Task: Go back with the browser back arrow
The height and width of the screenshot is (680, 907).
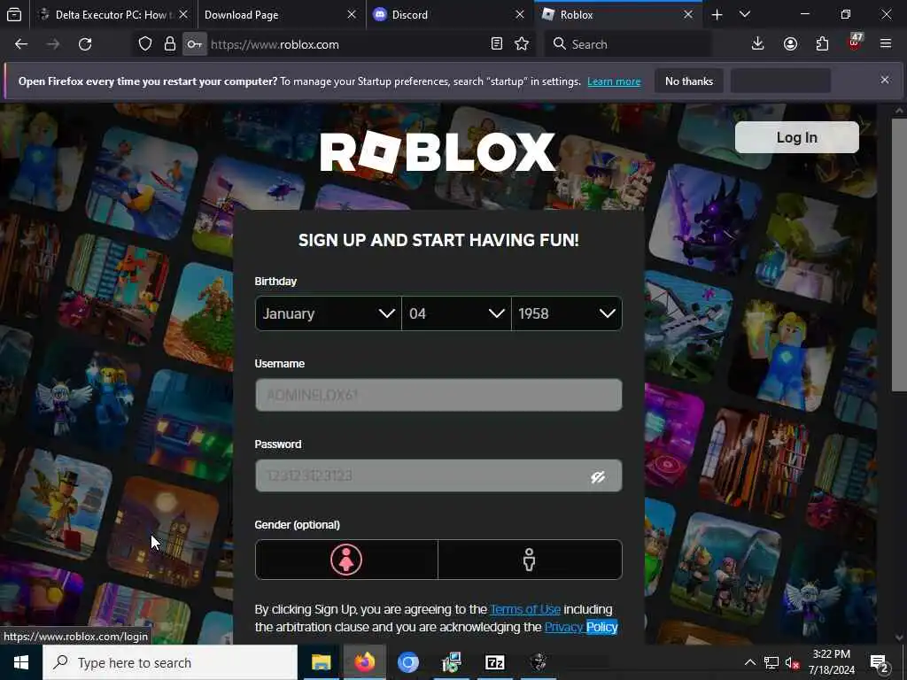Action: 21,44
